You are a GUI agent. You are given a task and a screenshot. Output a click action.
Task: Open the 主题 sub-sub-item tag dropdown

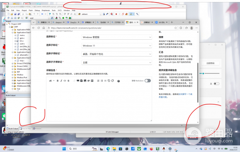117,63
